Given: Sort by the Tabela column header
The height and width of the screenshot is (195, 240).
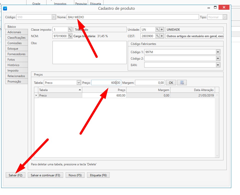Looking at the screenshot, I should click(x=60, y=90).
